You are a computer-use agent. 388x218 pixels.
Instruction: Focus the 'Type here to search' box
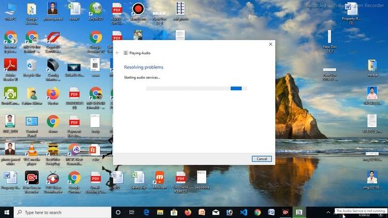pyautogui.click(x=62, y=213)
